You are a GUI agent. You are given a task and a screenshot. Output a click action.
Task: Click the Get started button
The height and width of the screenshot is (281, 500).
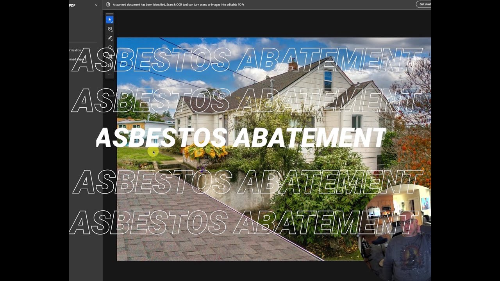click(x=424, y=4)
